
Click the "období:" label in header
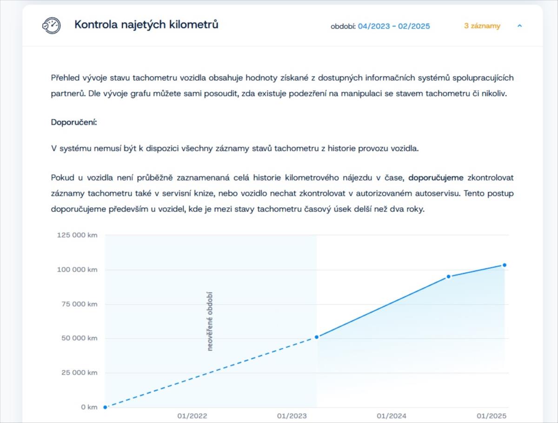click(343, 26)
